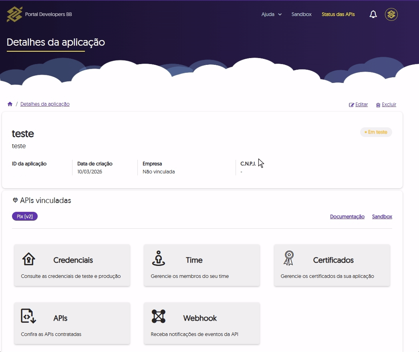Go to Sandbox in top navigation

(301, 14)
